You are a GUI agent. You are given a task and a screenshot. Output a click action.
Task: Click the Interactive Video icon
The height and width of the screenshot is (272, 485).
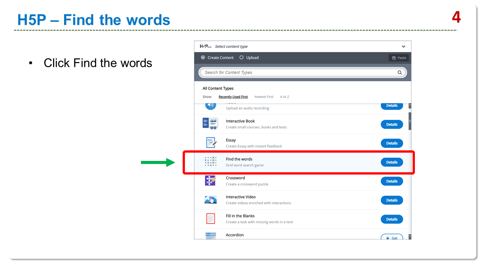pyautogui.click(x=210, y=200)
